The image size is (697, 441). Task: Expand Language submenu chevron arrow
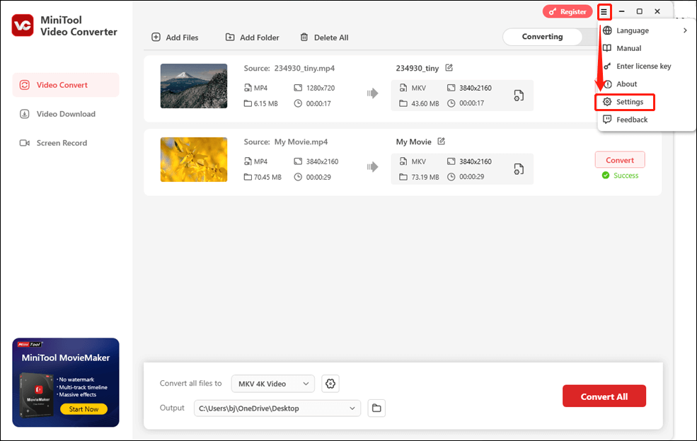tap(685, 30)
